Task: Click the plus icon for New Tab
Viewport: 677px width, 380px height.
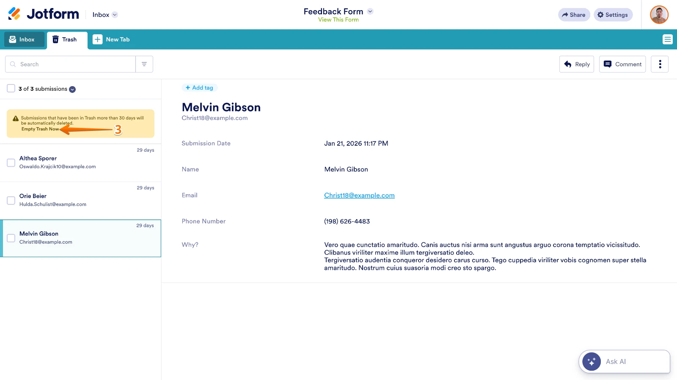Action: click(98, 39)
